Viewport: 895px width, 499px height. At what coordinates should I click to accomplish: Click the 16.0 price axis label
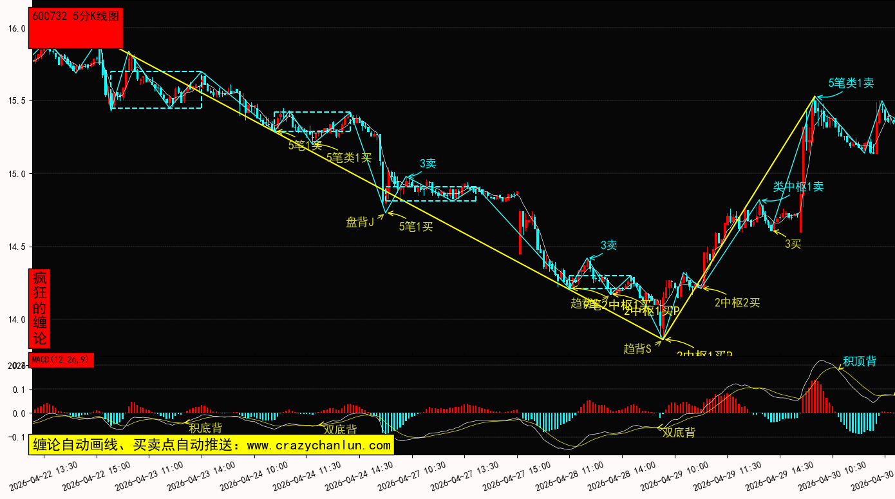point(17,28)
